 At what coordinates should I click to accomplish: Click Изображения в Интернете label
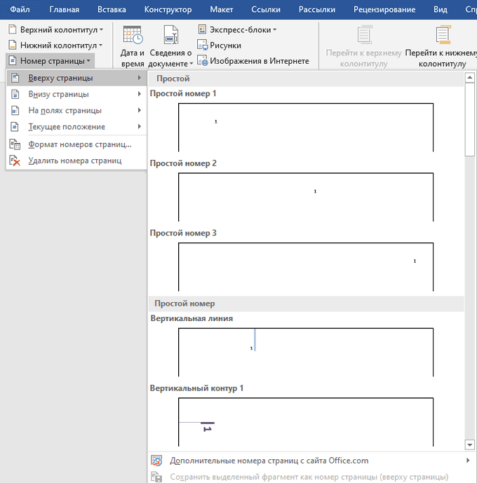(x=260, y=61)
